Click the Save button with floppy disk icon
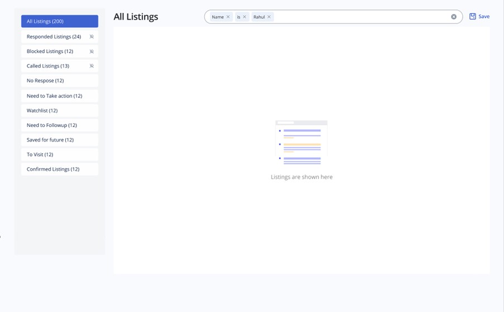This screenshot has height=312, width=504. pyautogui.click(x=479, y=17)
